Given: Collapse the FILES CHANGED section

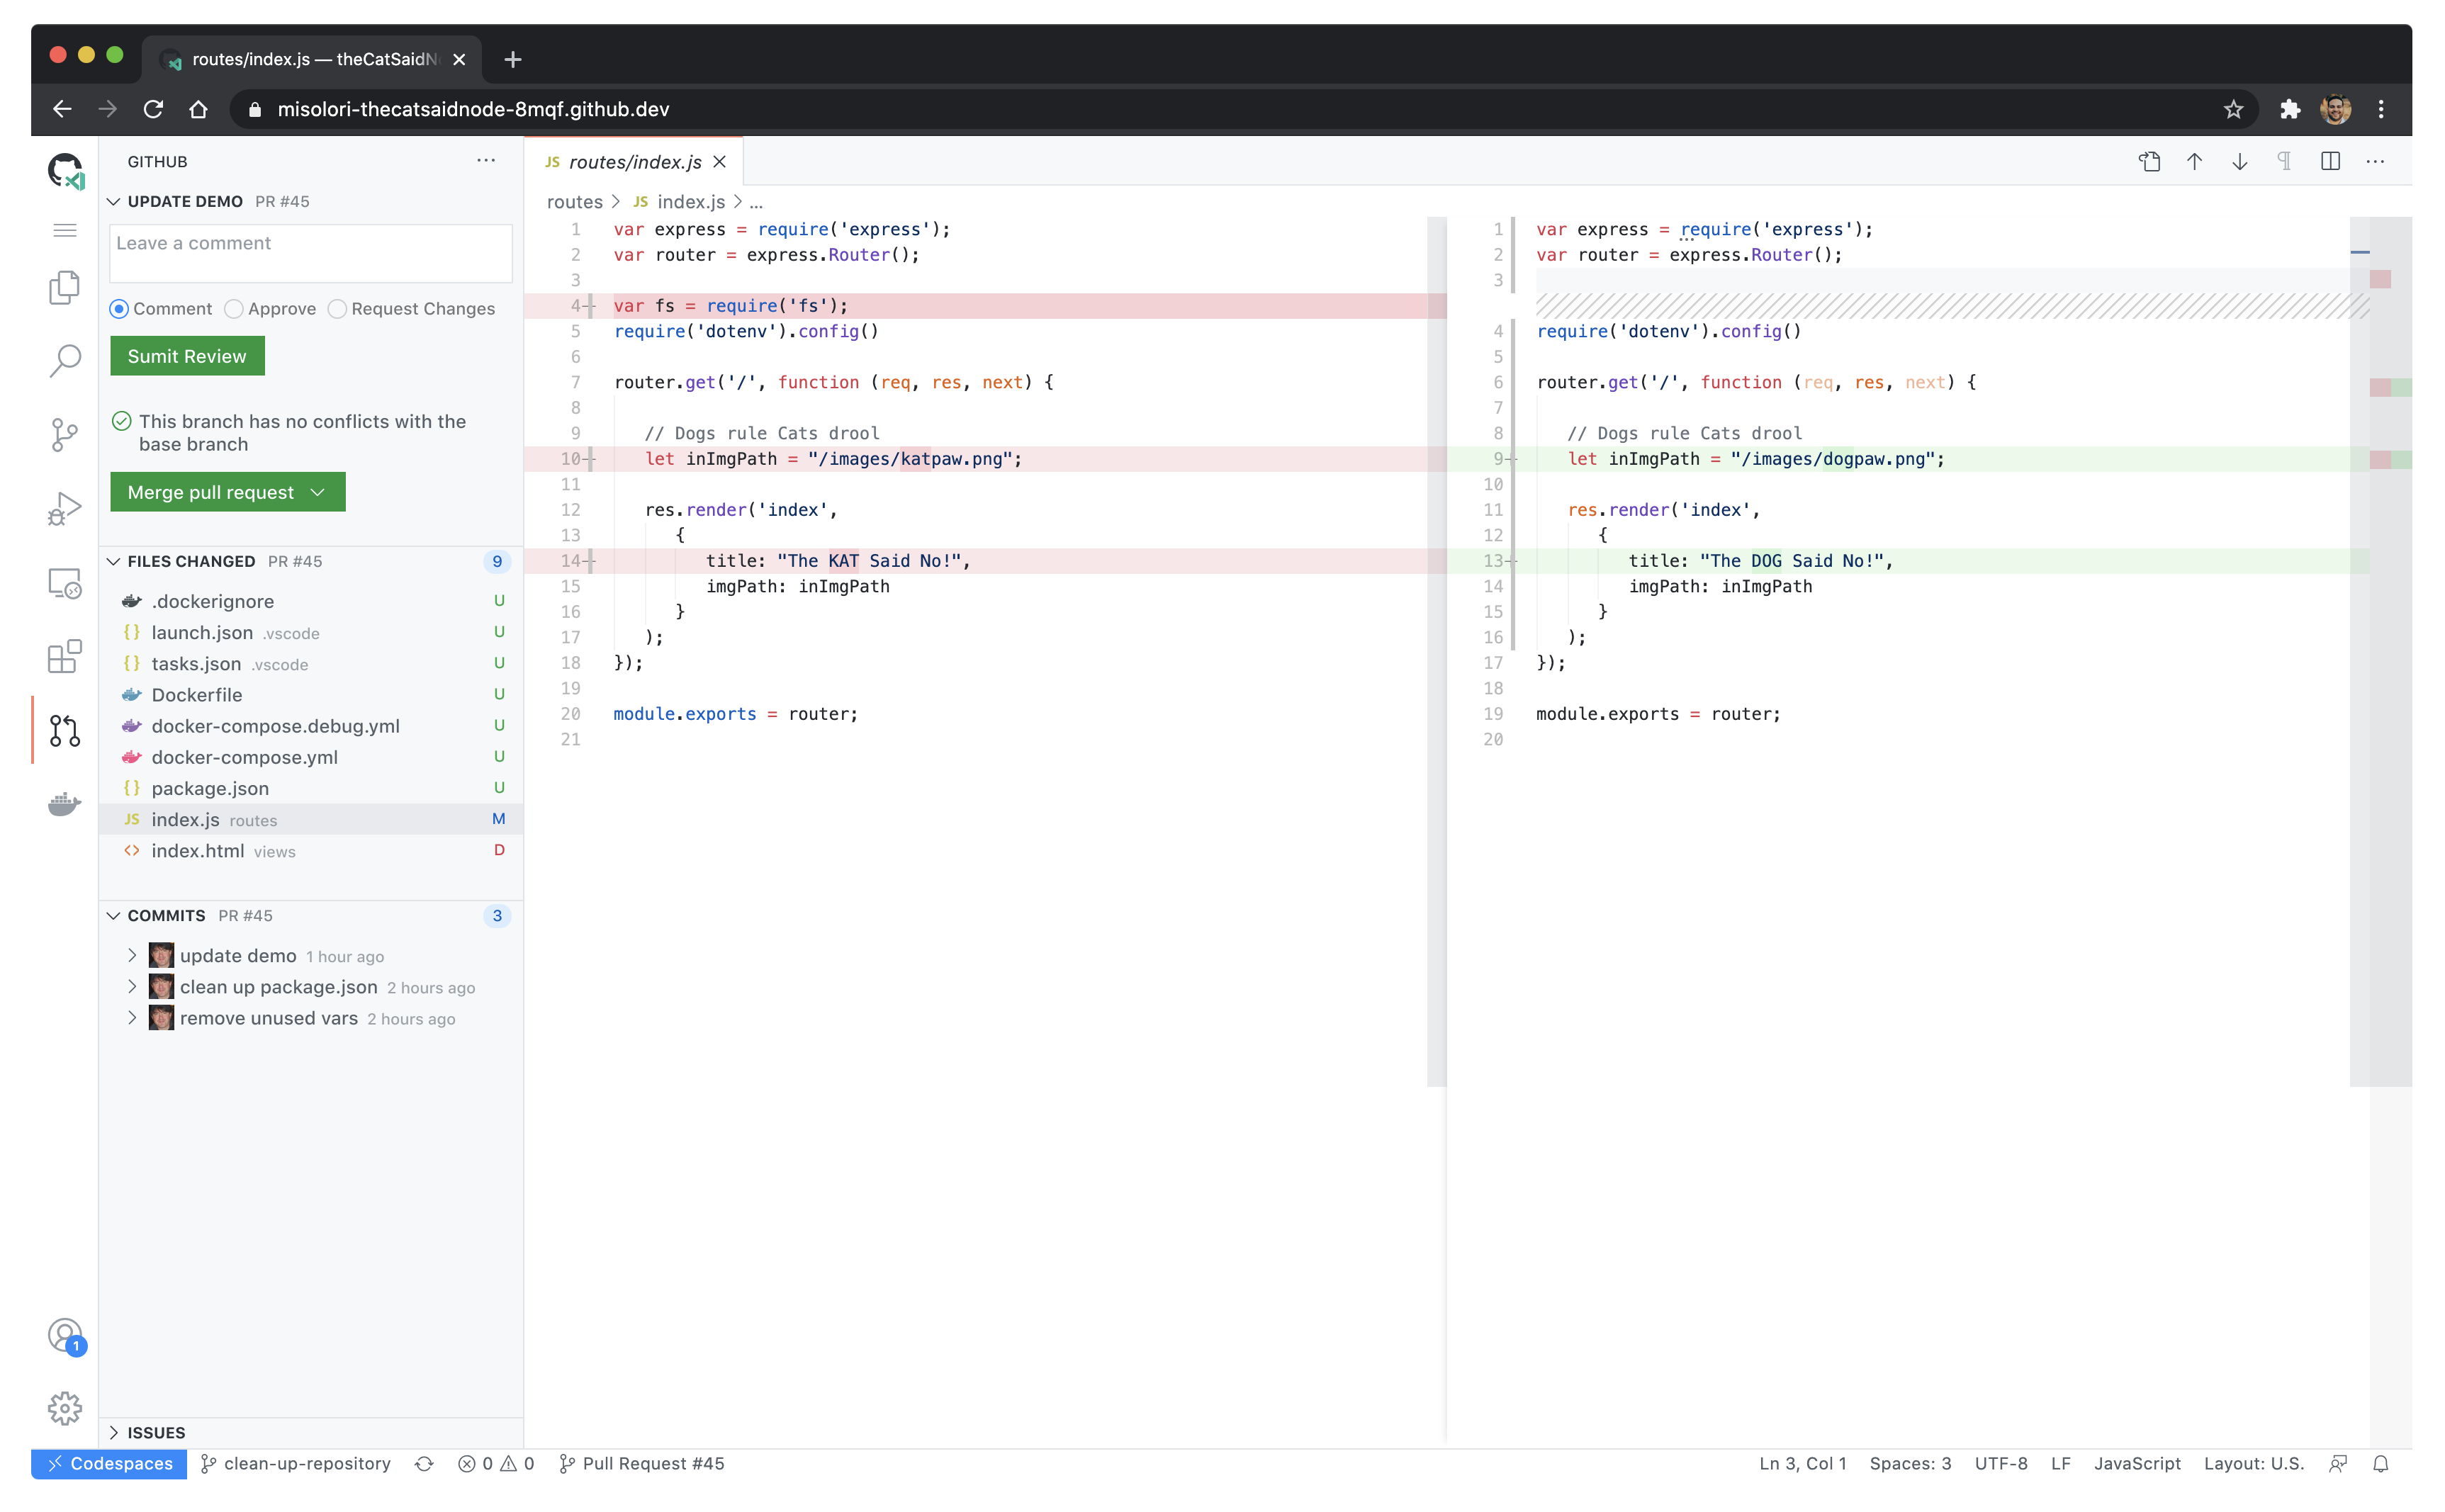Looking at the screenshot, I should (x=114, y=561).
